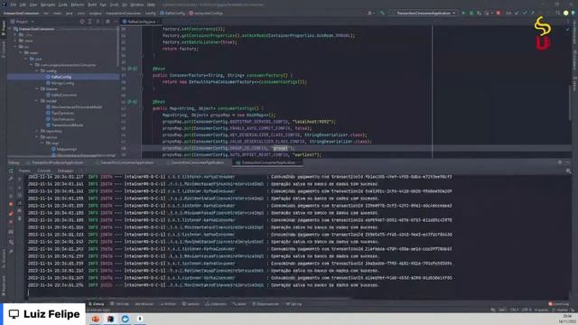Stop the running application with the red square
578x325 pixels.
coord(499,13)
